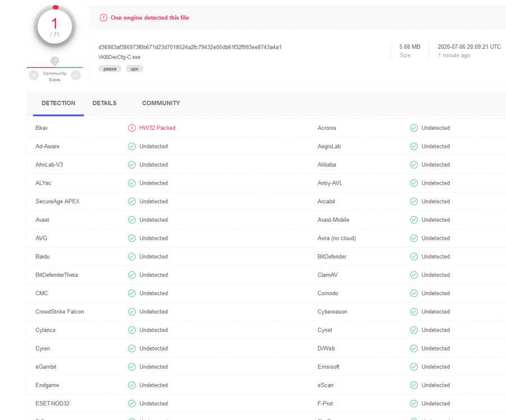Open the COMMUNITY tab
Image resolution: width=506 pixels, height=420 pixels.
point(161,103)
